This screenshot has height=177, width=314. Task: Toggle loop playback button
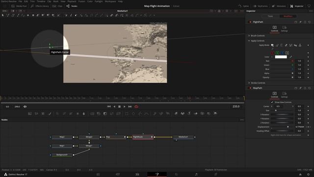[136, 107]
